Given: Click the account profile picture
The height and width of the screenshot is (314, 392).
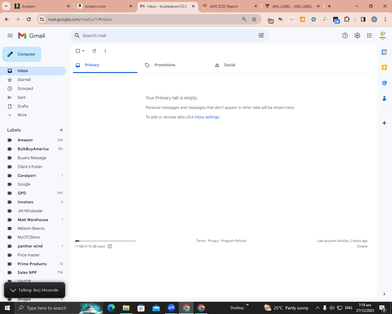Looking at the screenshot, I should (383, 36).
